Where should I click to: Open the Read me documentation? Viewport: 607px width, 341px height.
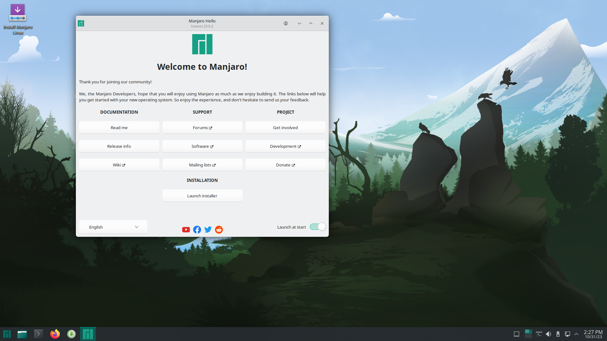click(119, 128)
